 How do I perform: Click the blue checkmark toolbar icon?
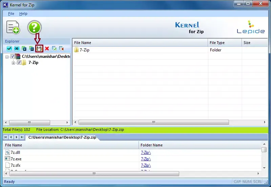point(9,49)
